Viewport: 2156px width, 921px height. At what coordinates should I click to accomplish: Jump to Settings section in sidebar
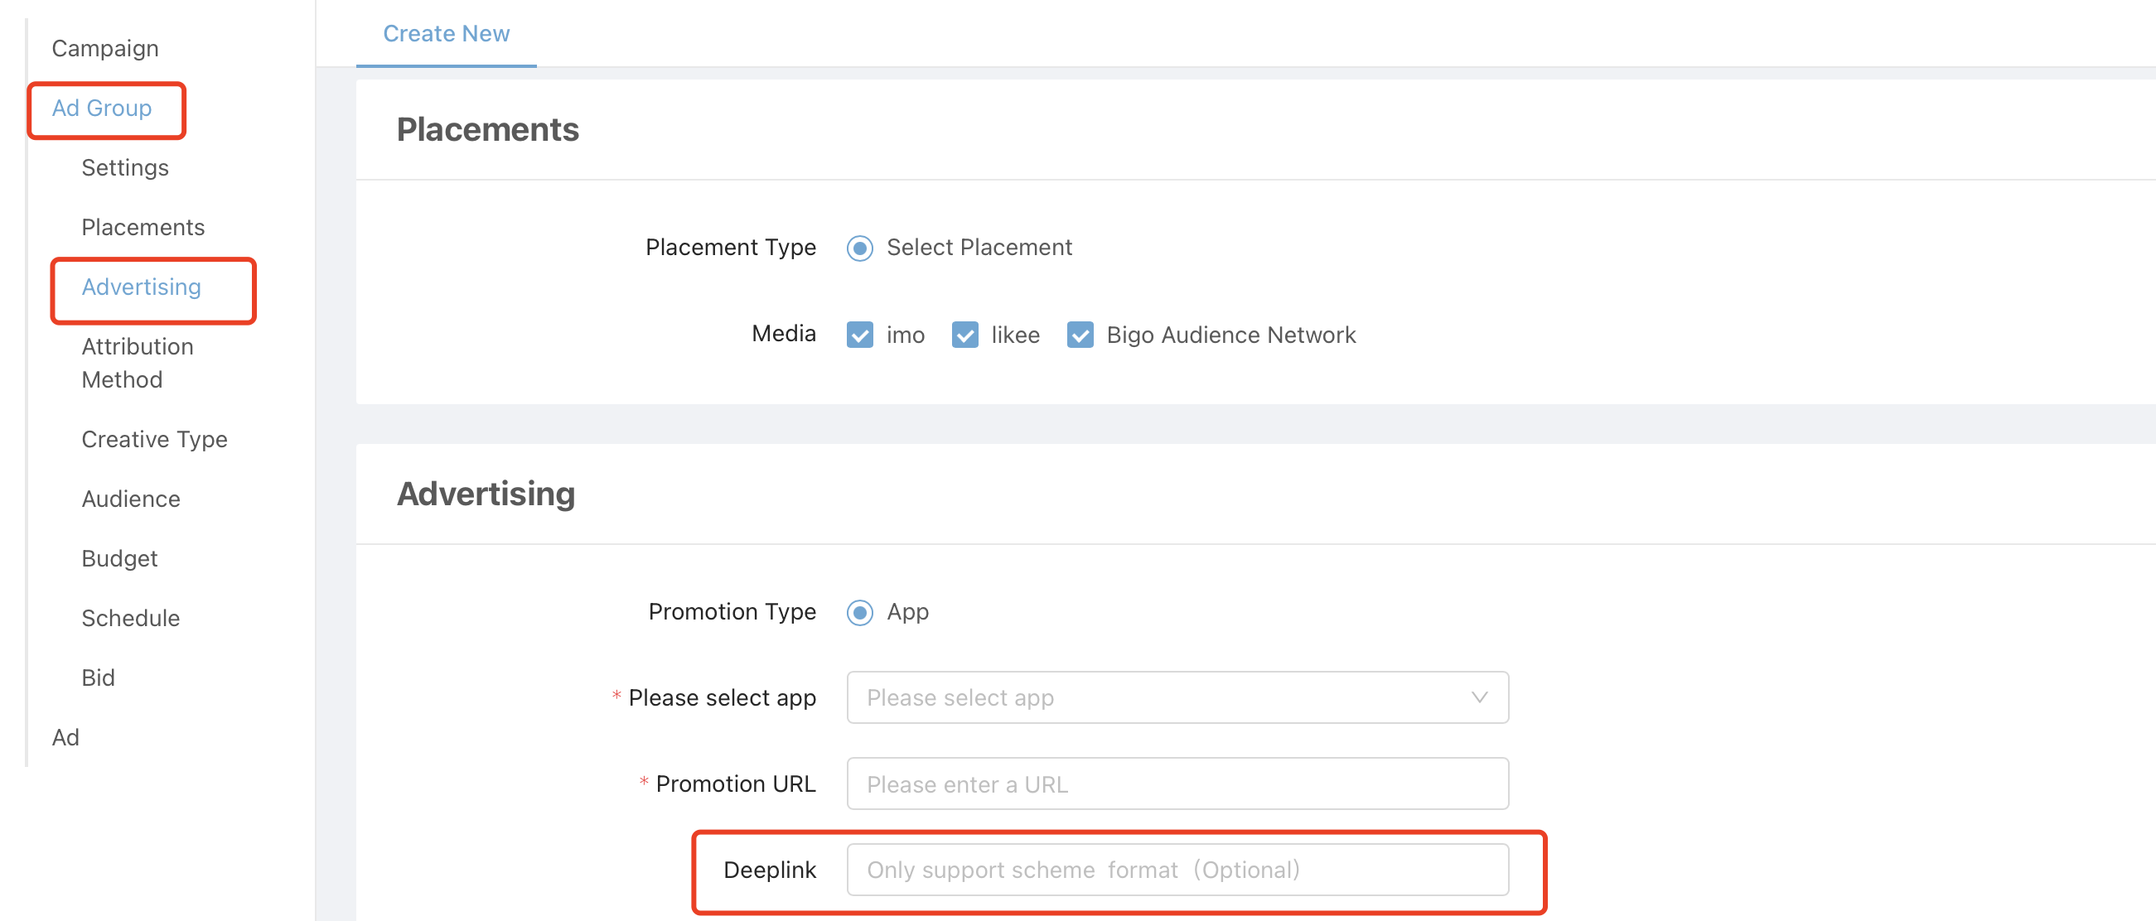125,167
